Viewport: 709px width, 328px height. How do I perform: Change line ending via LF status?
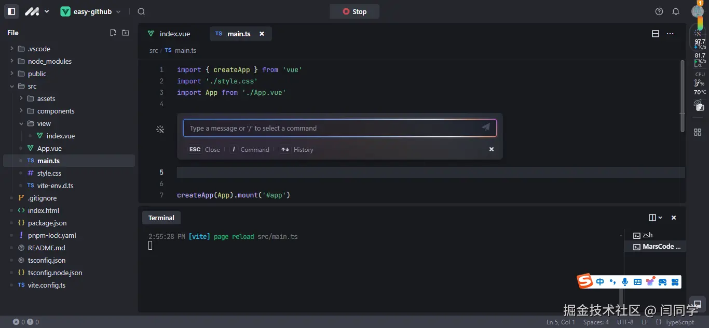pyautogui.click(x=645, y=322)
